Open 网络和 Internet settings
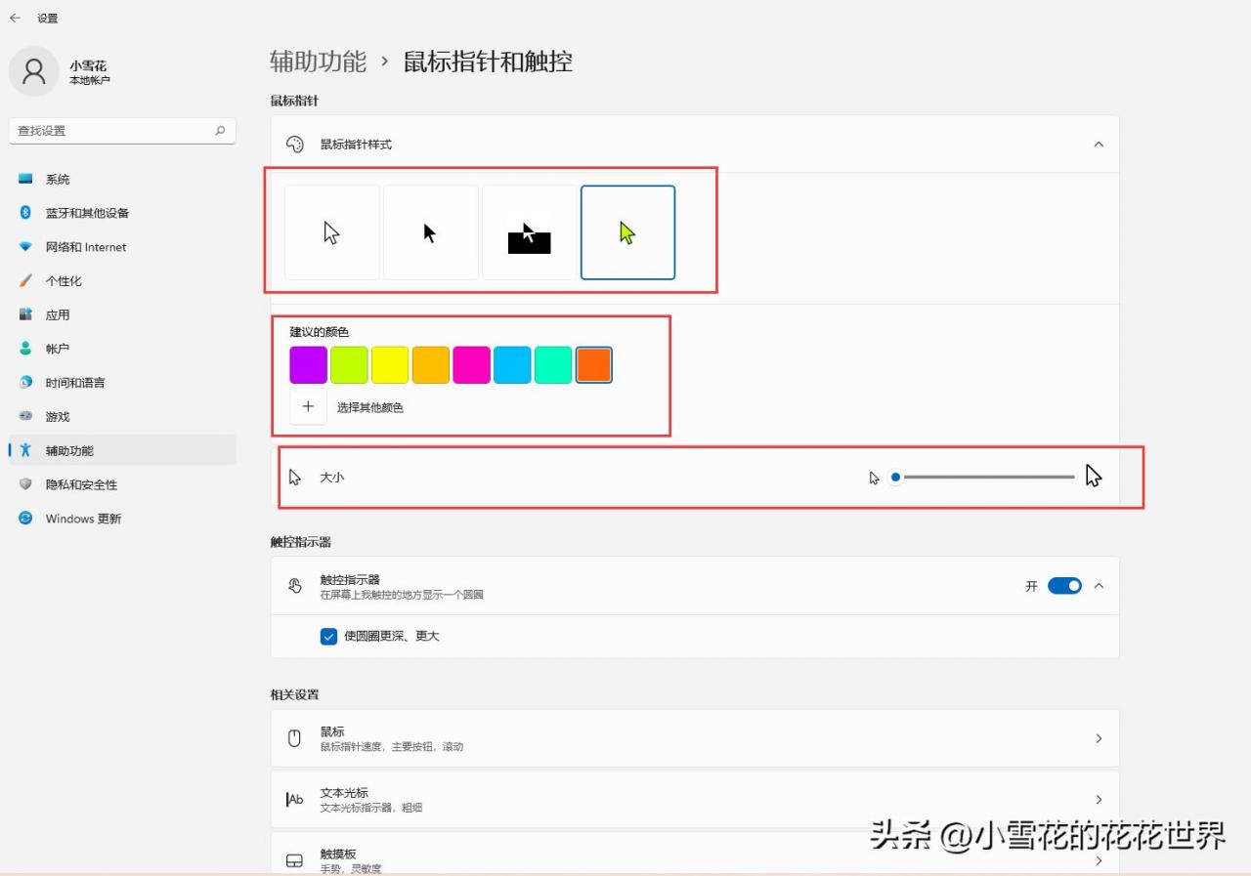The height and width of the screenshot is (876, 1251). coord(122,247)
